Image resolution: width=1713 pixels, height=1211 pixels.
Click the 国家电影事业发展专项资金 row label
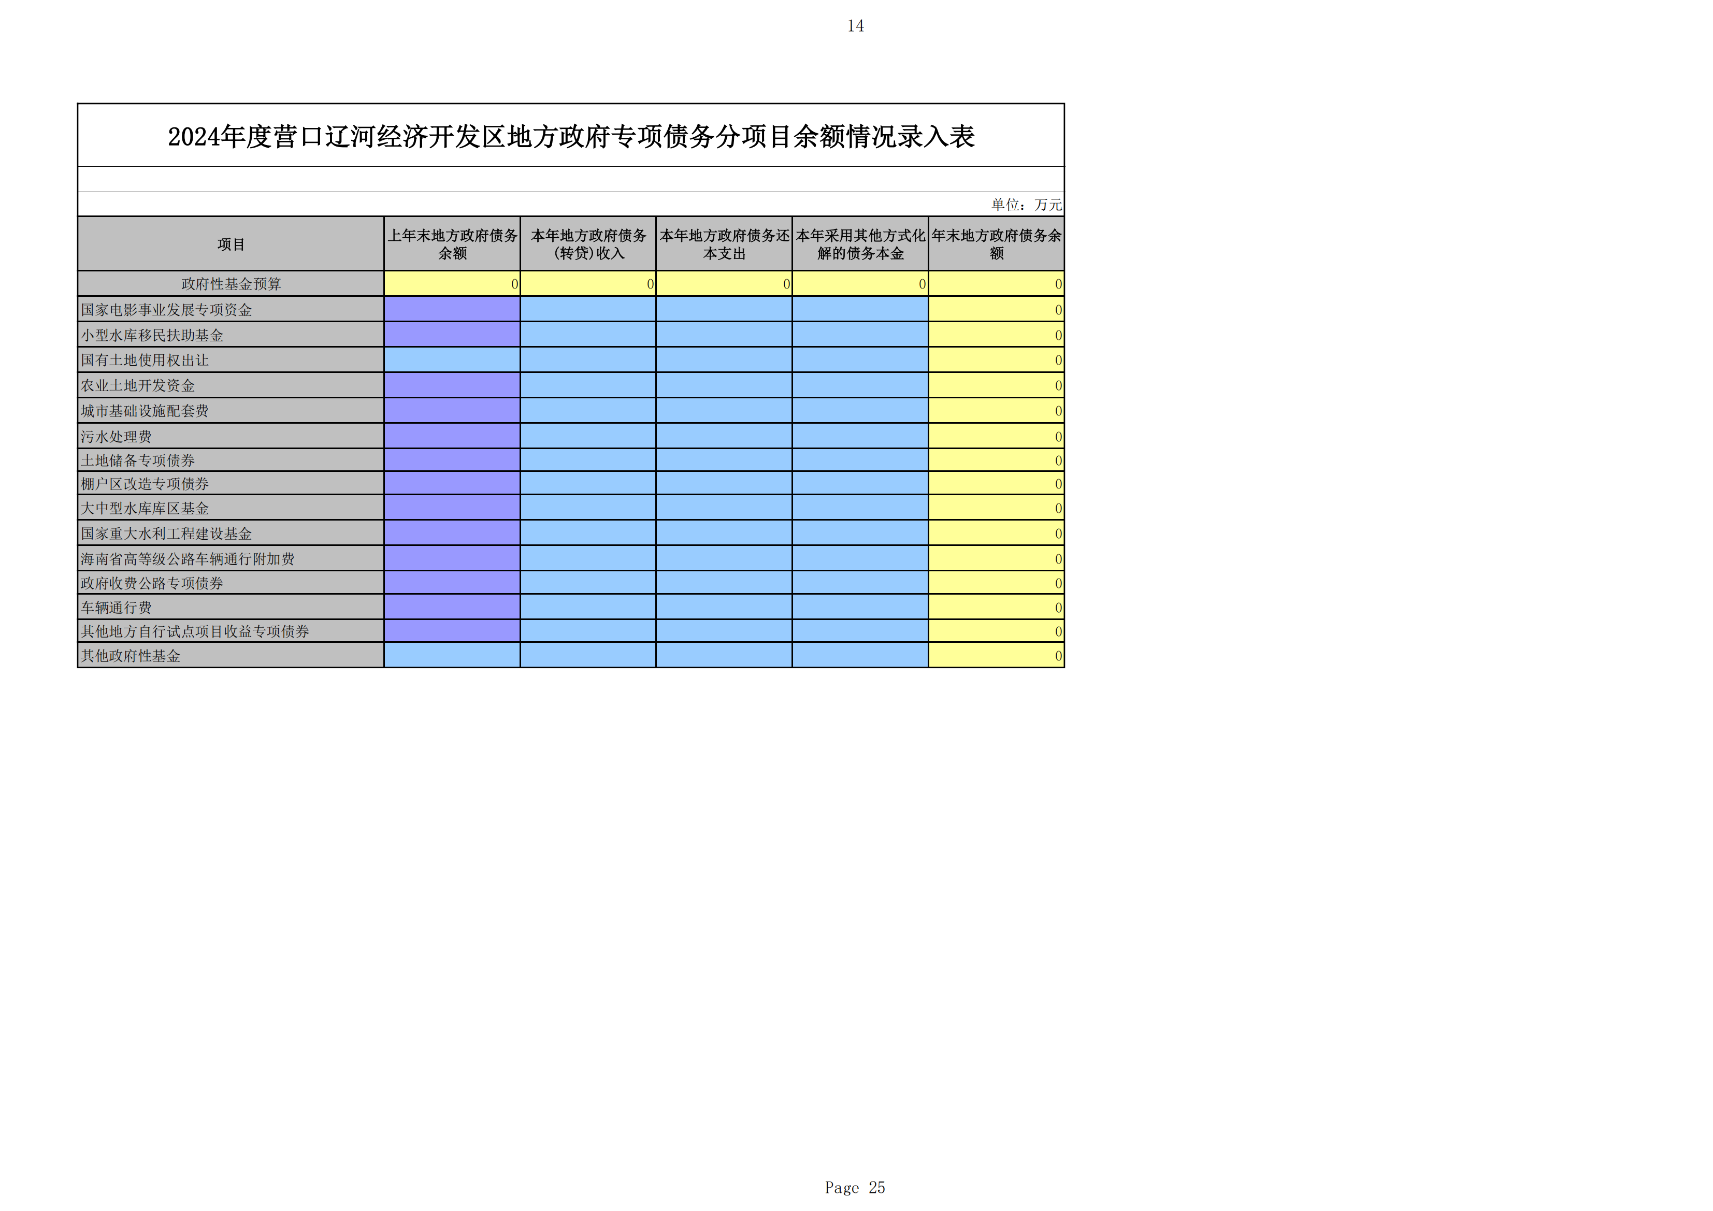pyautogui.click(x=232, y=310)
